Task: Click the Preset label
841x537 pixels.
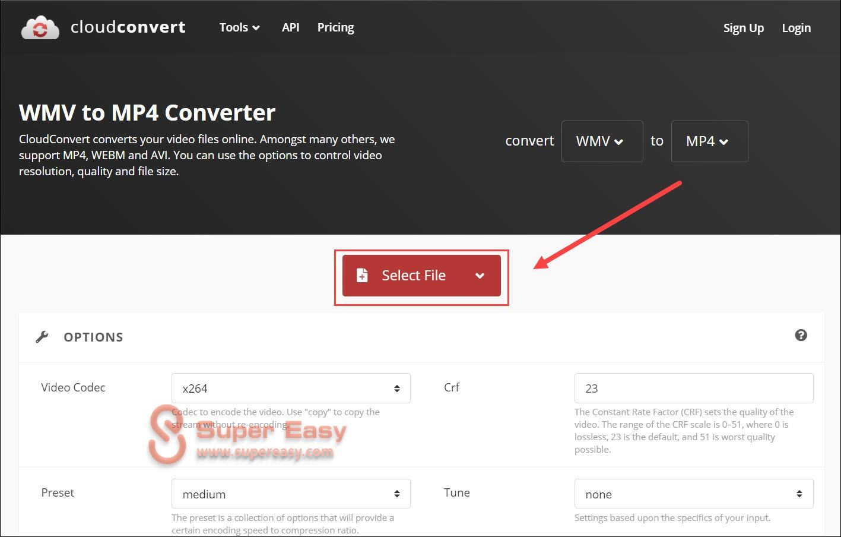Action: point(58,492)
